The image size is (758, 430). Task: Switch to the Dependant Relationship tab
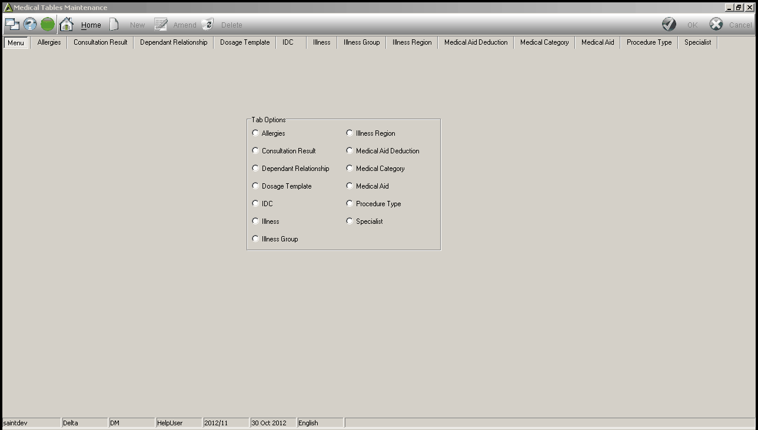[x=174, y=42]
